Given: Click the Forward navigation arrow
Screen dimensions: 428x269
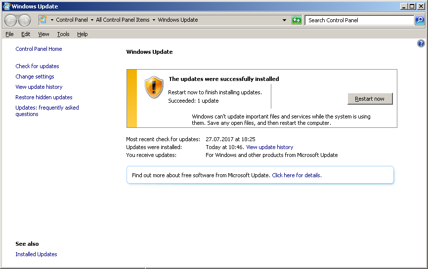Looking at the screenshot, I should [25, 20].
